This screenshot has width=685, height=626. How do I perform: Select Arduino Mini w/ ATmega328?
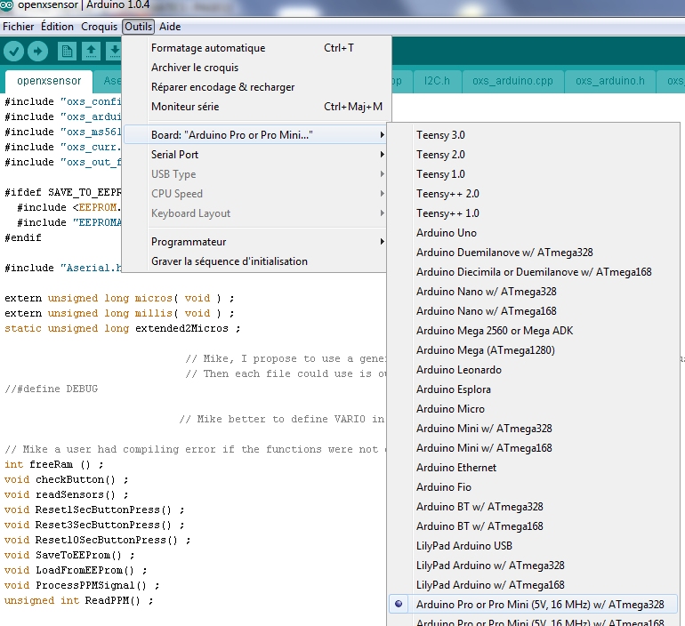(x=533, y=429)
